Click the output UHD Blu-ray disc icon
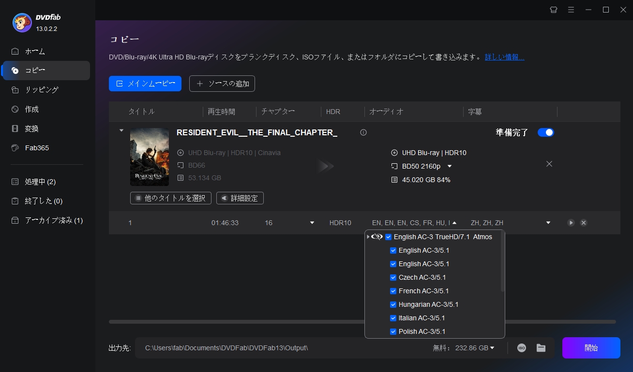Image resolution: width=633 pixels, height=372 pixels. click(394, 153)
